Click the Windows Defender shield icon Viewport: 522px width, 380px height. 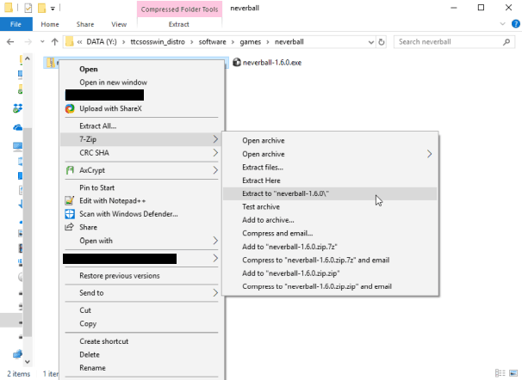[71, 214]
